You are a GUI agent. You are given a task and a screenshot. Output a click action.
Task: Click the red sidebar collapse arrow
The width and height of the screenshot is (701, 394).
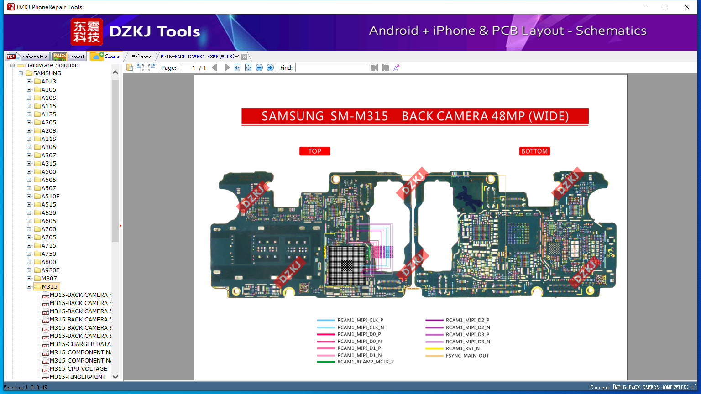[x=120, y=225]
